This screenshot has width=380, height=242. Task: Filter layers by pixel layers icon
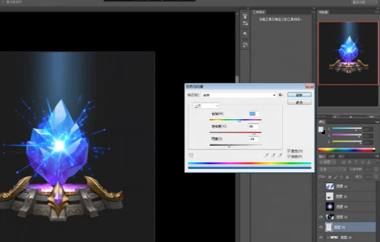[344, 162]
